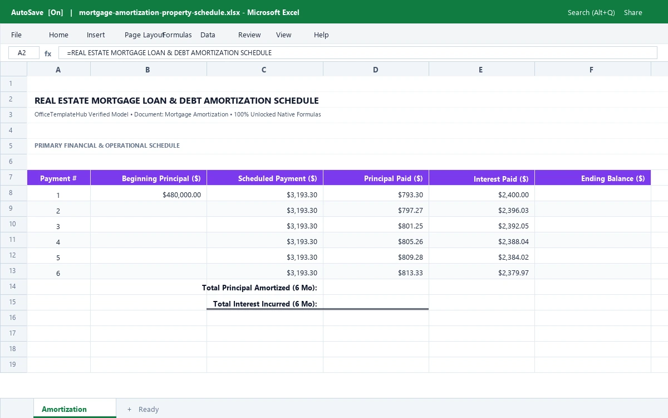The width and height of the screenshot is (668, 418).
Task: Select the $2,388.04 interest cell
Action: point(482,240)
